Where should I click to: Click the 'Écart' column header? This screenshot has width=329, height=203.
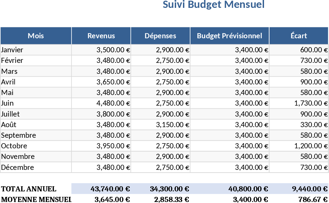[x=299, y=36]
